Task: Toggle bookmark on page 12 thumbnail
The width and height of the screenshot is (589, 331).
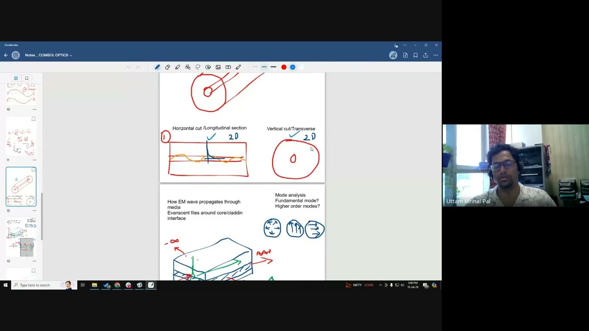Action: [x=33, y=170]
